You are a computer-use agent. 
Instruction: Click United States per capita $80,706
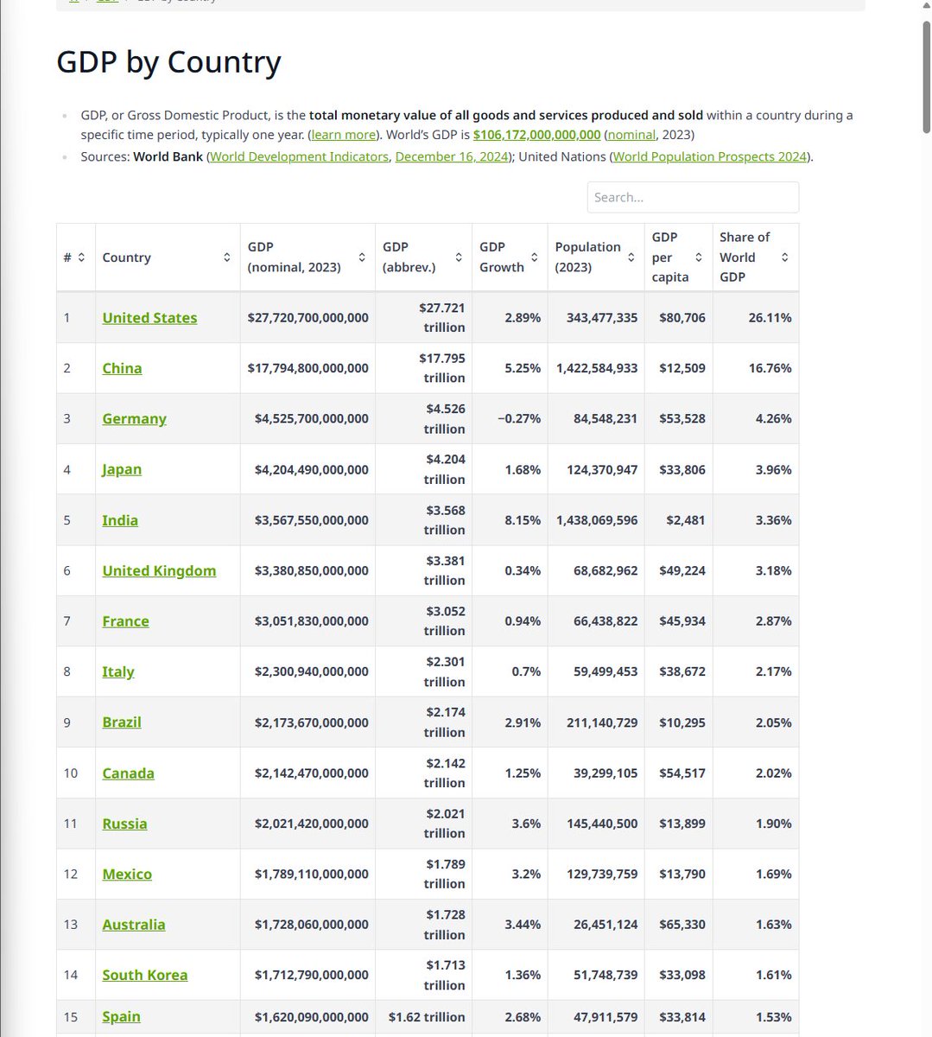tap(682, 318)
